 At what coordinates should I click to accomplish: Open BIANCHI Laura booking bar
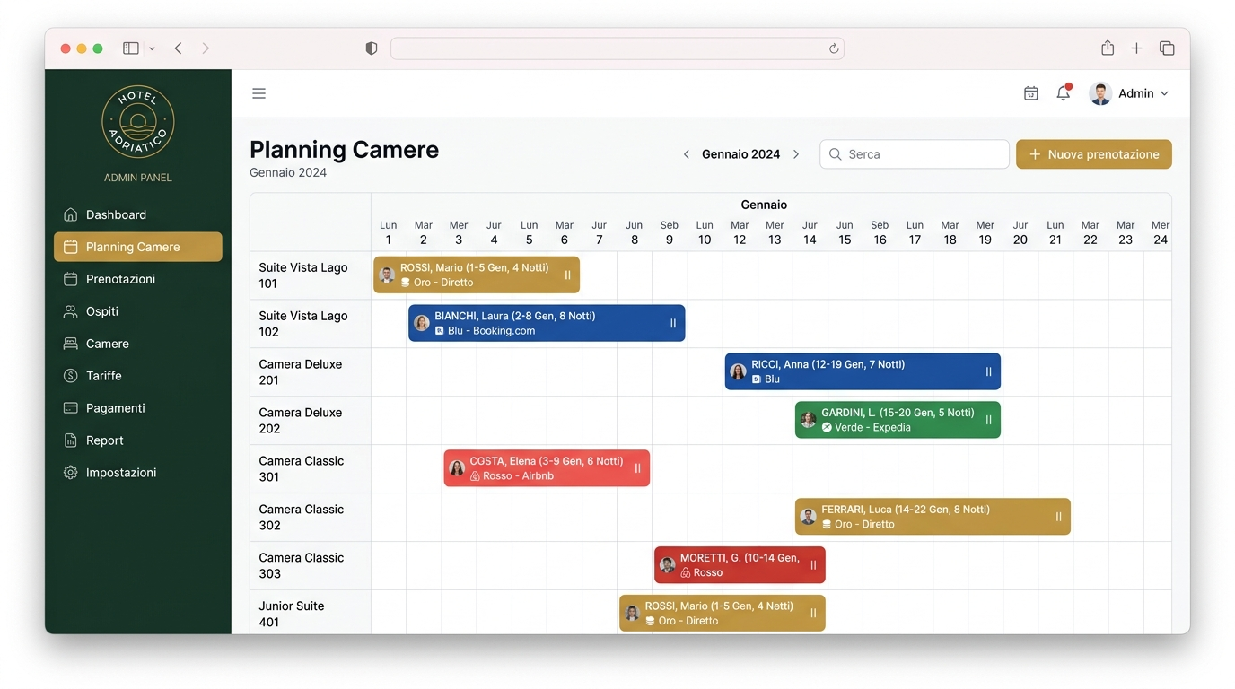(547, 323)
